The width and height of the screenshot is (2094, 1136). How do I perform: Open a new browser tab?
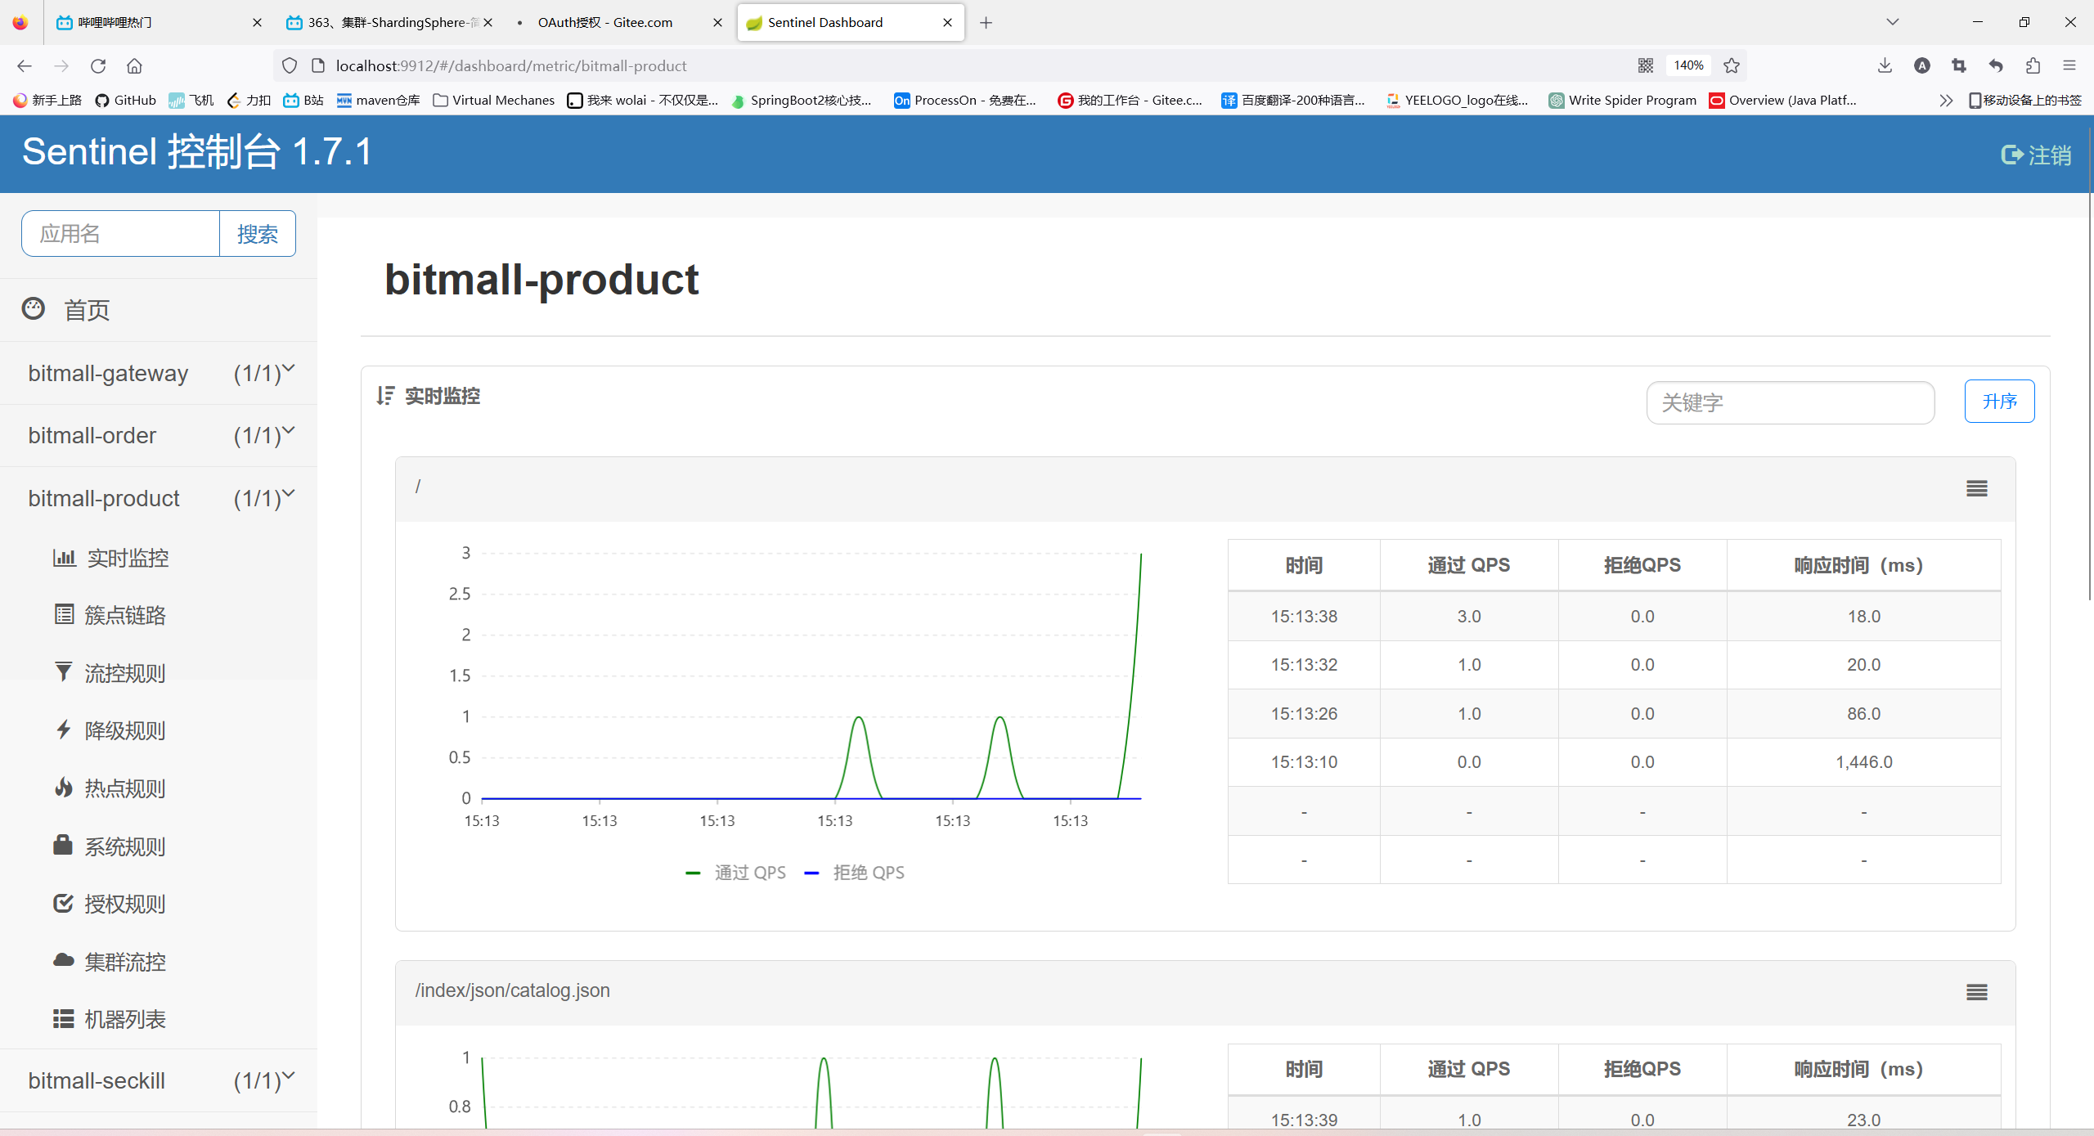coord(986,22)
